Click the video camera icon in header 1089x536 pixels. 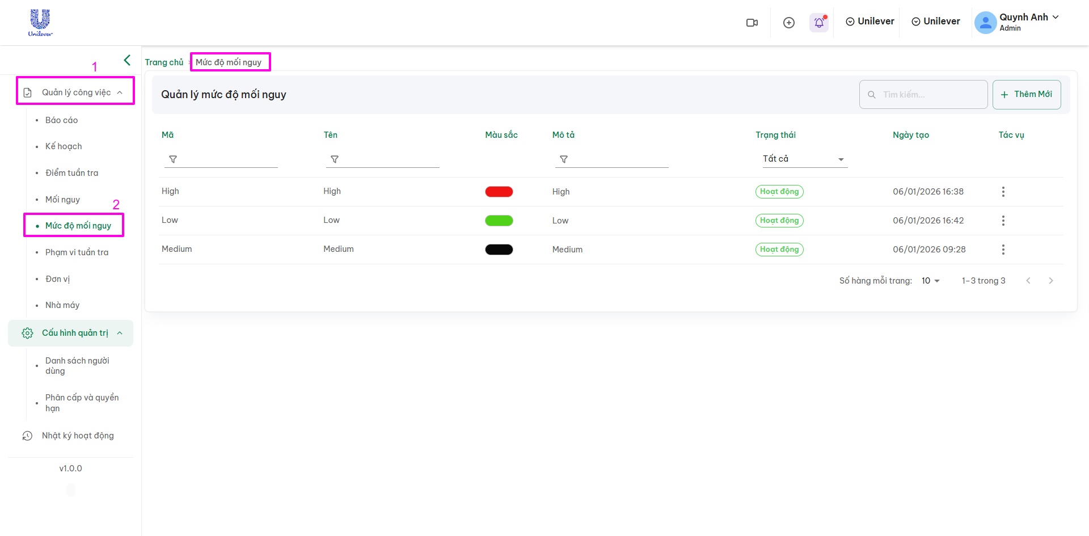pos(752,23)
